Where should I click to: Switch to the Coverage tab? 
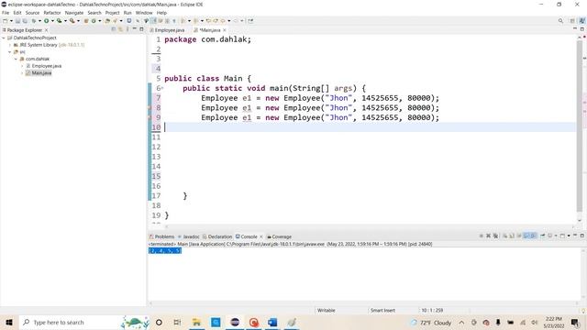[279, 236]
